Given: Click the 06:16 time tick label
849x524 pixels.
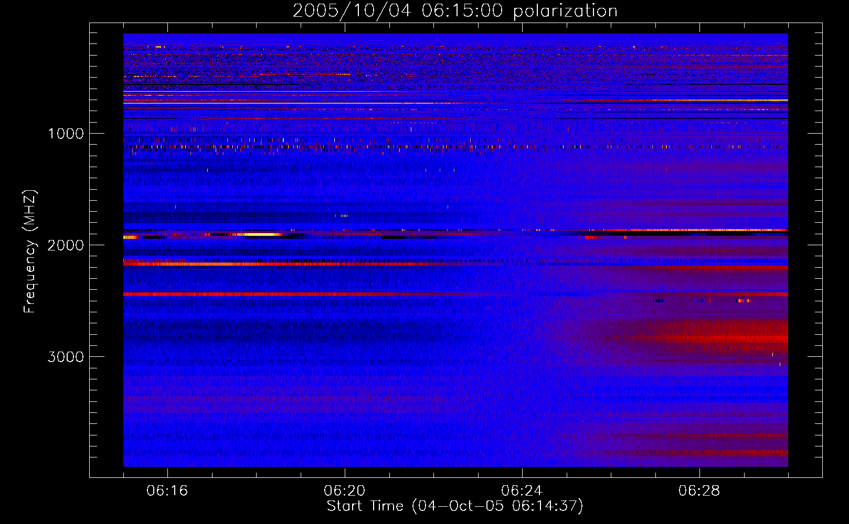Looking at the screenshot, I should tap(167, 491).
